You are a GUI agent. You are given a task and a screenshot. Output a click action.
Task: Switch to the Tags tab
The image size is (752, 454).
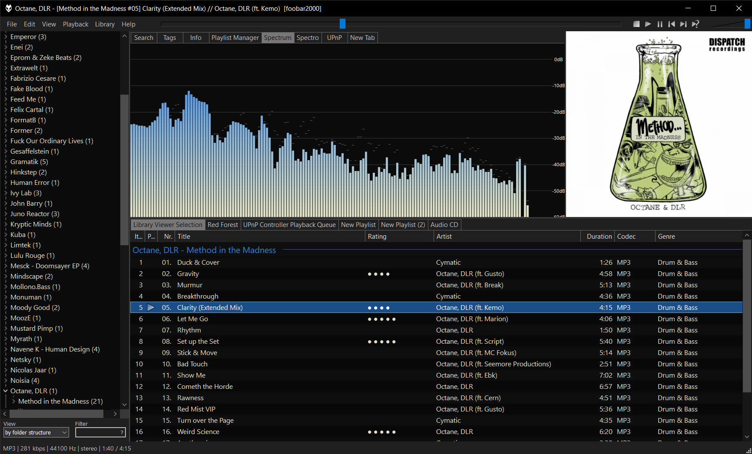[x=169, y=38]
